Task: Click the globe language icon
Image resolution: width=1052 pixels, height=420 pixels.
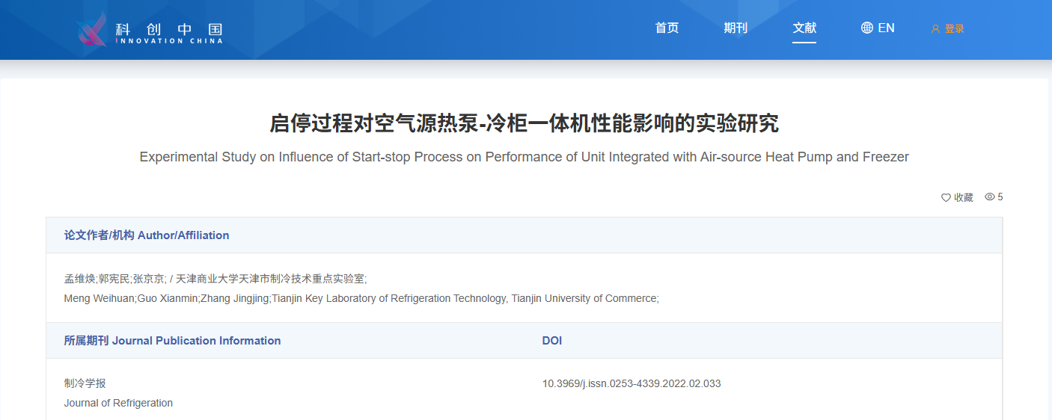Action: click(867, 28)
